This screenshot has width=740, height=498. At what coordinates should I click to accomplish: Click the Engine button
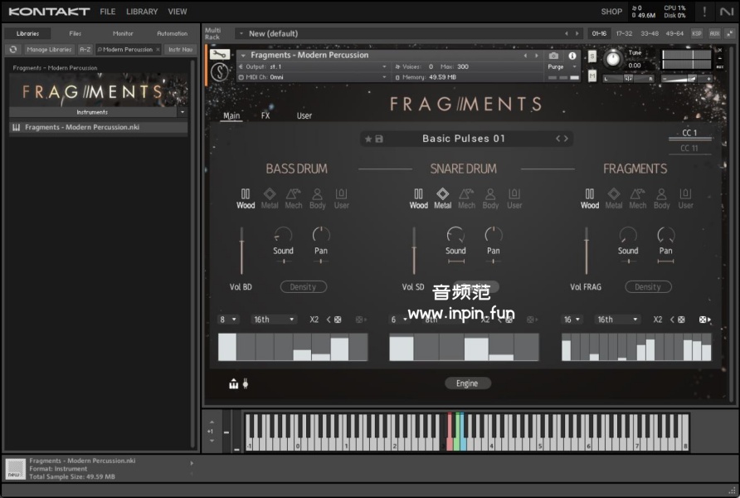pyautogui.click(x=467, y=383)
